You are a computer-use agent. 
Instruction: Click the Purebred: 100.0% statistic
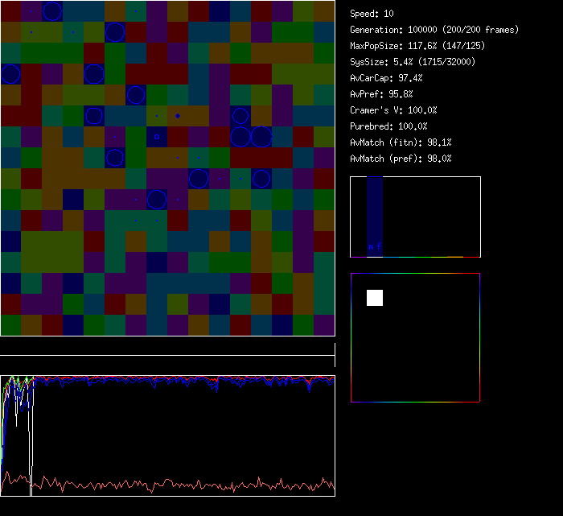click(388, 126)
